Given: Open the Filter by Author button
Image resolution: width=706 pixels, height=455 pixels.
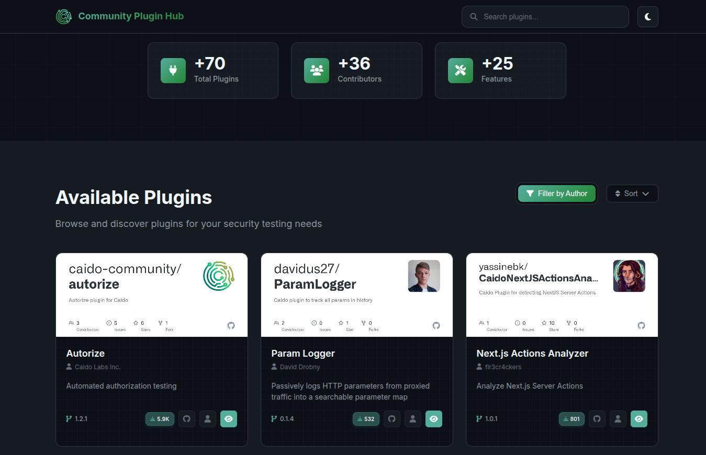Looking at the screenshot, I should [x=557, y=194].
